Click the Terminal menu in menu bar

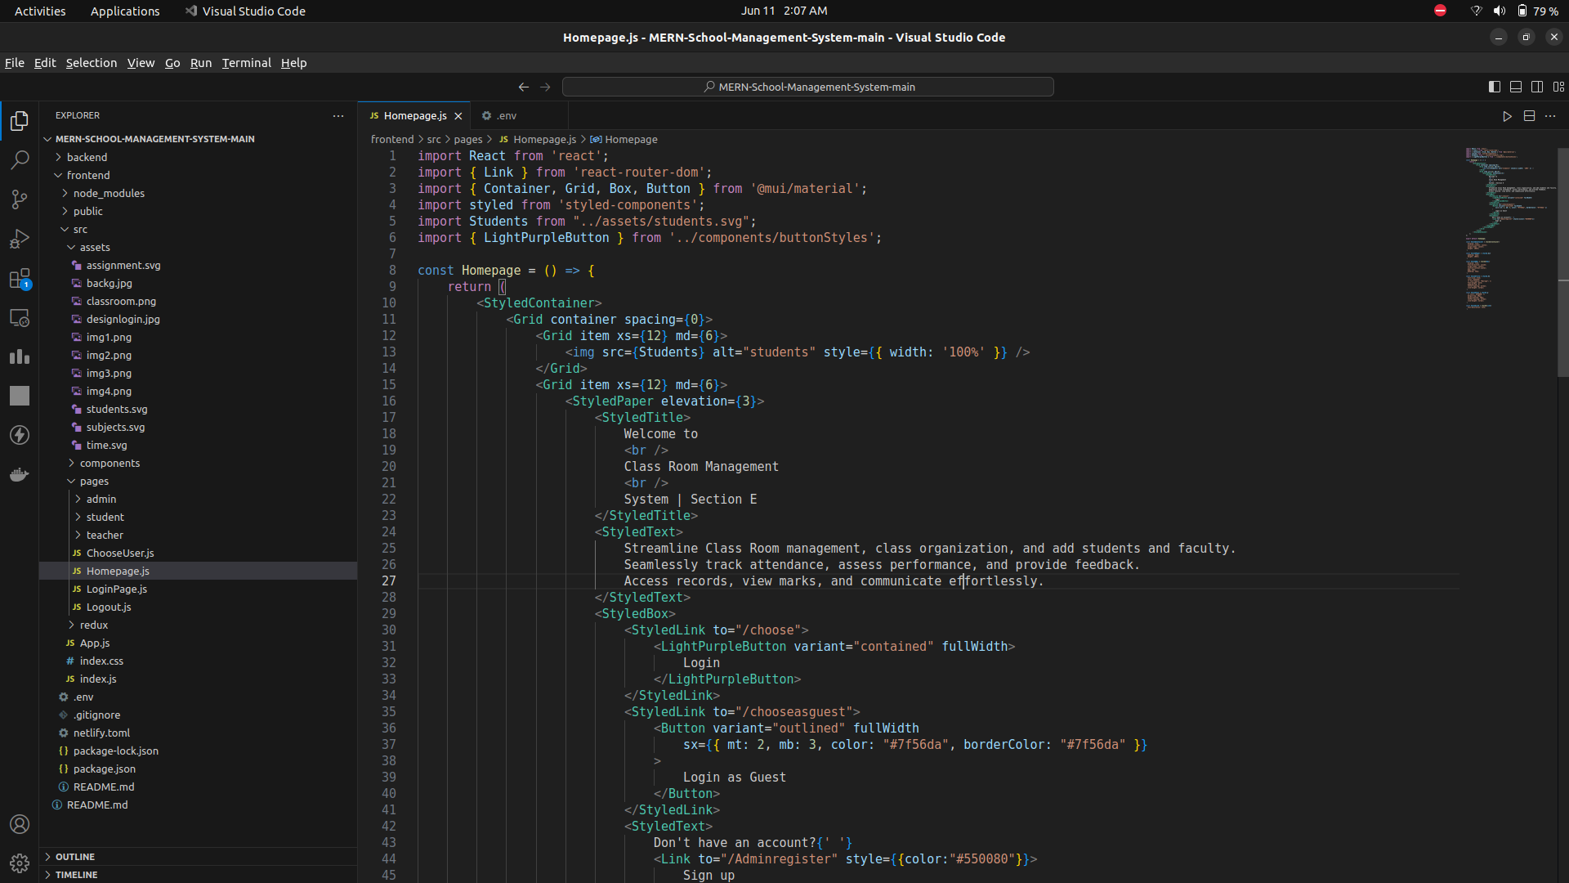click(x=244, y=62)
